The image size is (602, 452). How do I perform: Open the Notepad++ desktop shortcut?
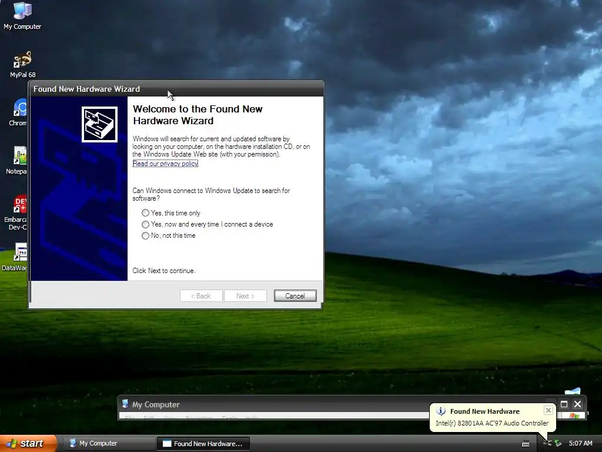tap(17, 161)
